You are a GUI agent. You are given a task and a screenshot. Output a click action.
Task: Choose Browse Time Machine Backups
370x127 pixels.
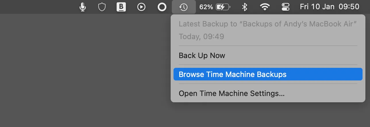coord(232,74)
